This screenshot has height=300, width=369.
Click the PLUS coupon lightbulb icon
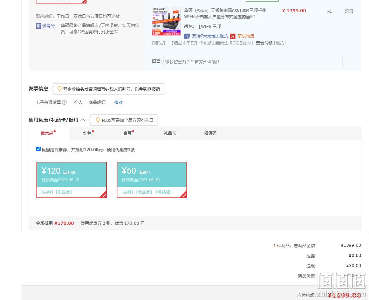98,120
